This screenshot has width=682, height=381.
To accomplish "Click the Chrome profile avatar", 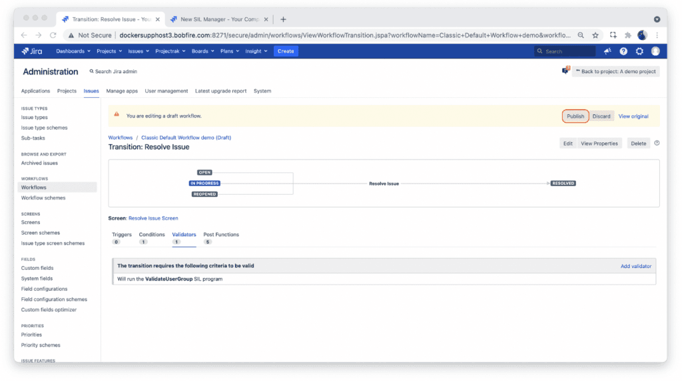I will pos(642,35).
